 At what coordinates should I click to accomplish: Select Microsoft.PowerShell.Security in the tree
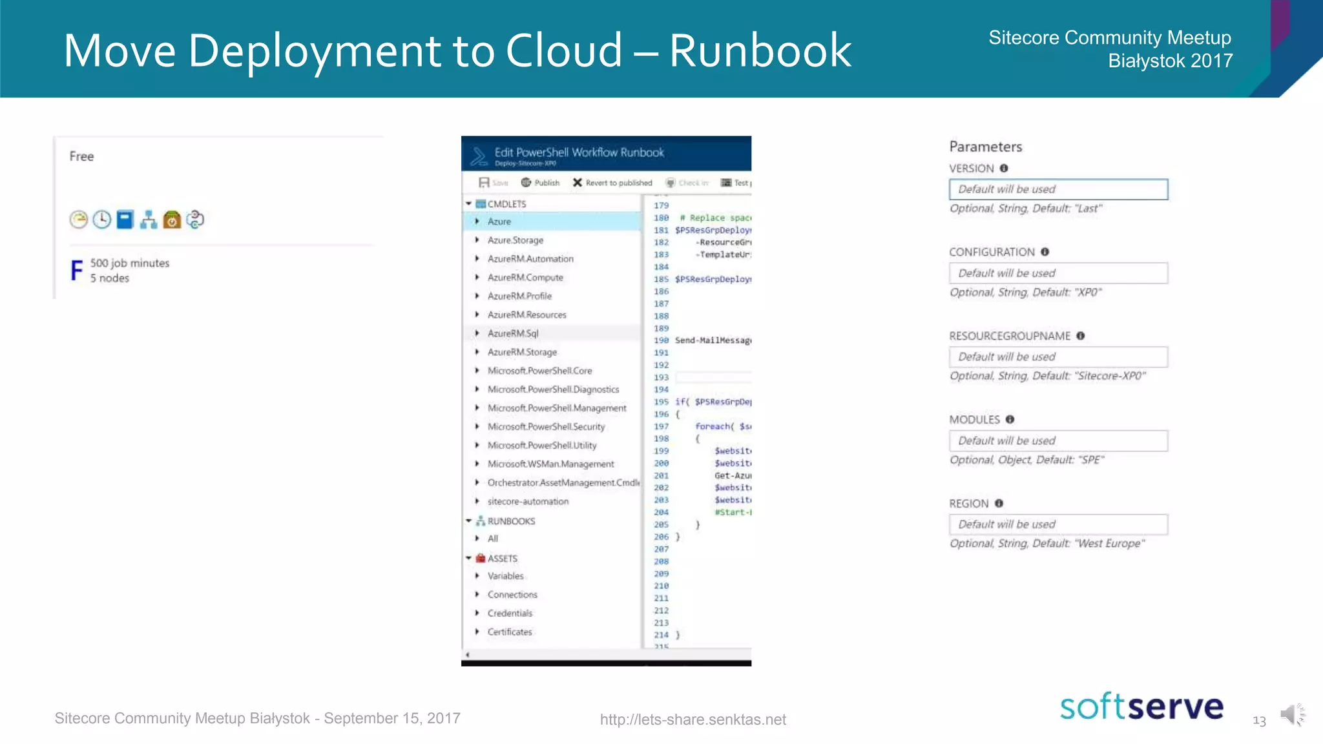click(x=552, y=427)
